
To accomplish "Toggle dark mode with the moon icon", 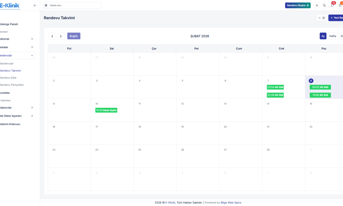I will click(x=324, y=5).
